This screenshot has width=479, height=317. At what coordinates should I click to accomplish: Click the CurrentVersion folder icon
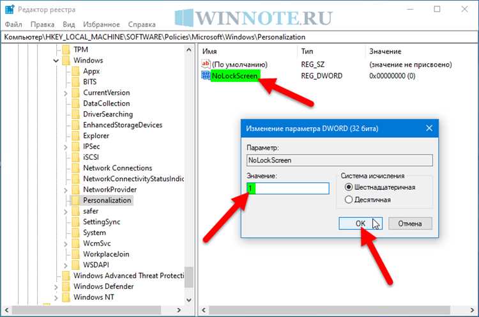pyautogui.click(x=75, y=93)
